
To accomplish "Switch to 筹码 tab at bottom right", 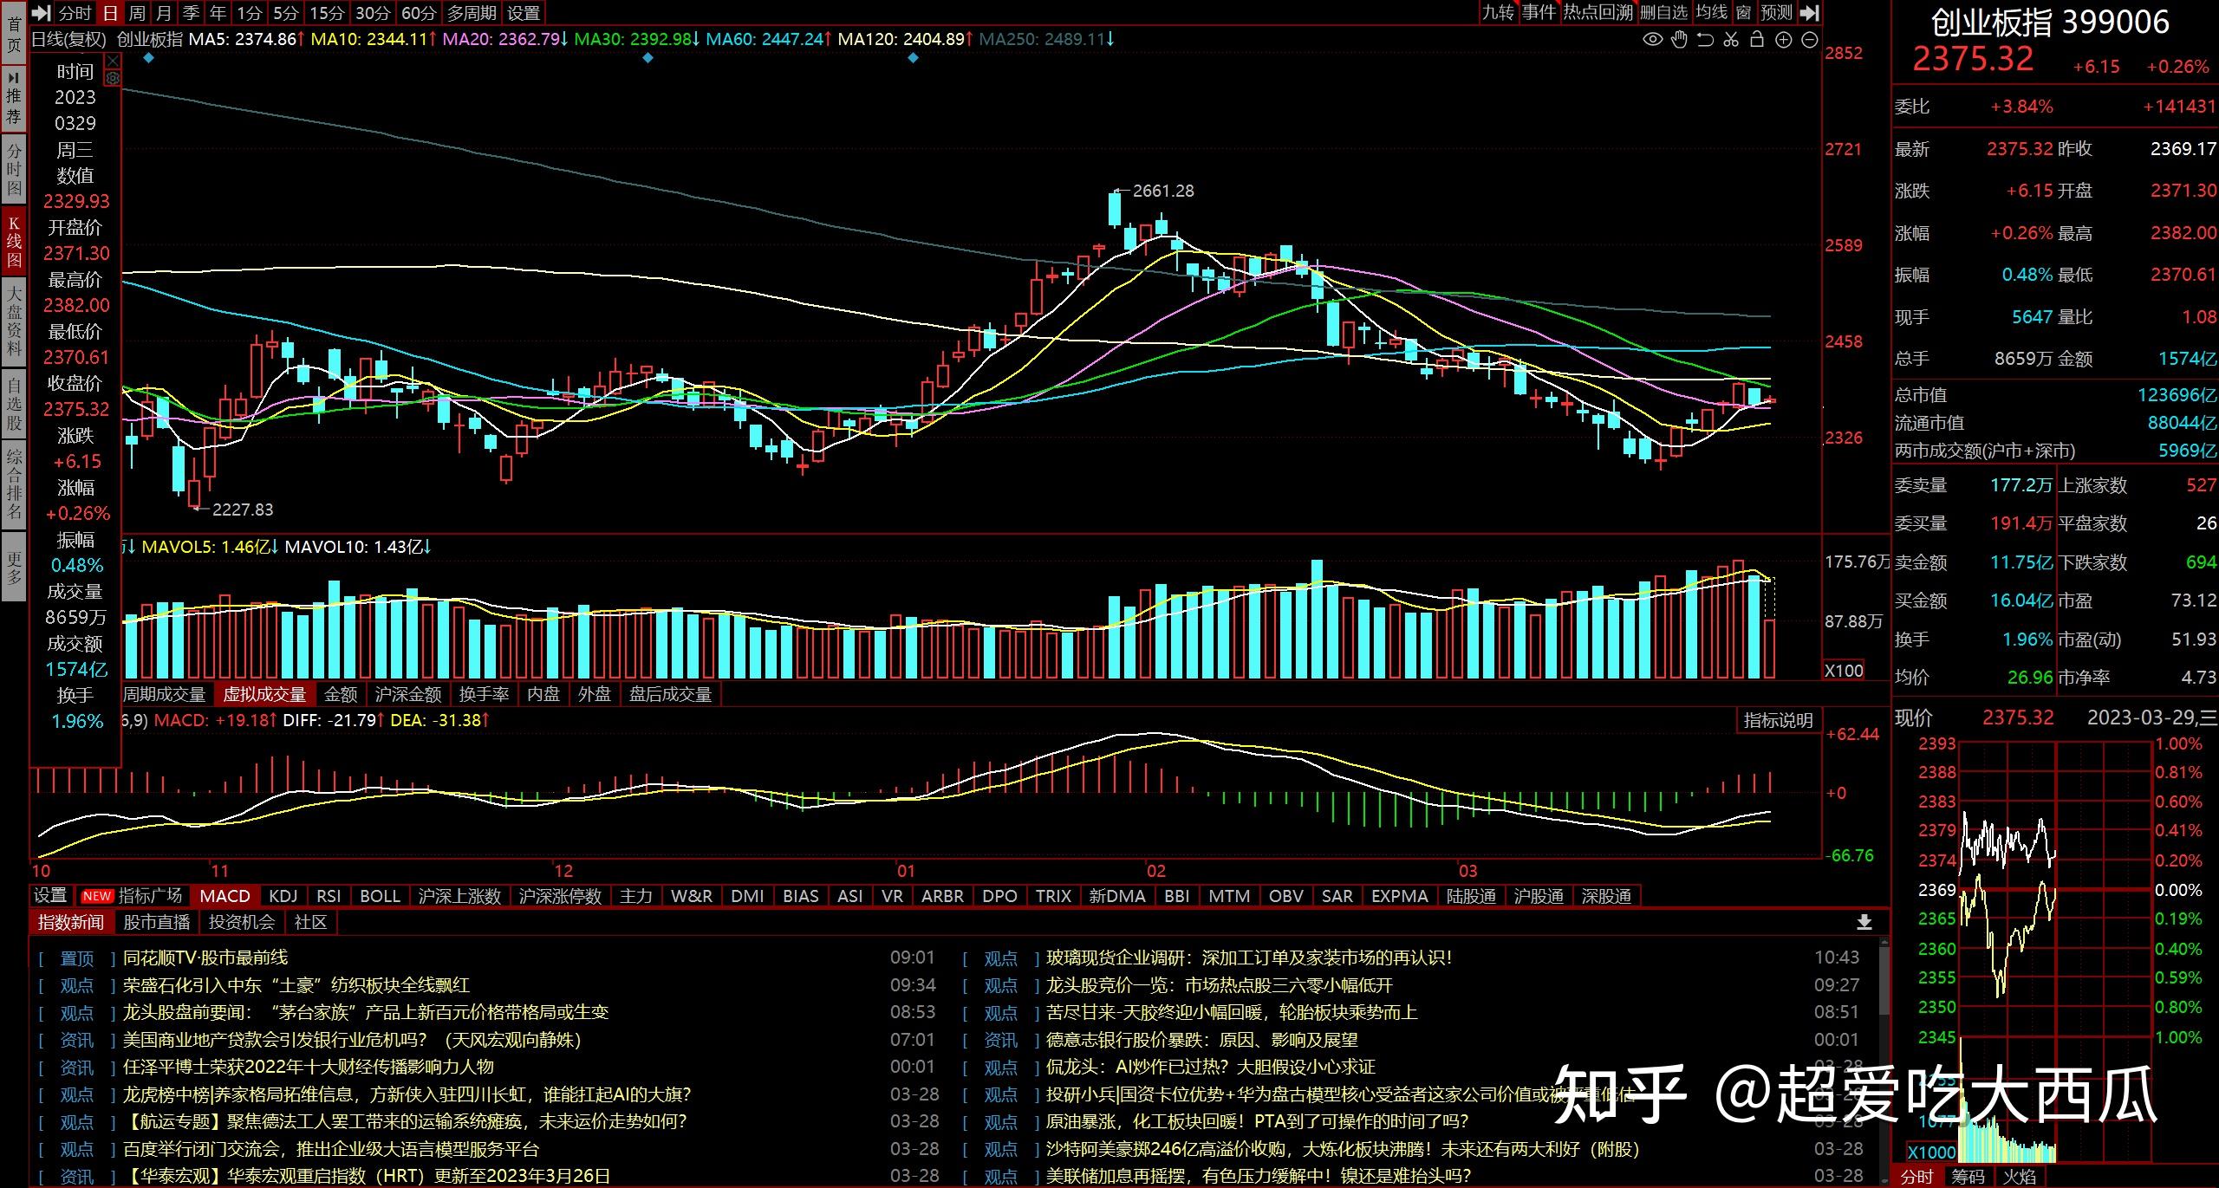I will [1968, 1177].
